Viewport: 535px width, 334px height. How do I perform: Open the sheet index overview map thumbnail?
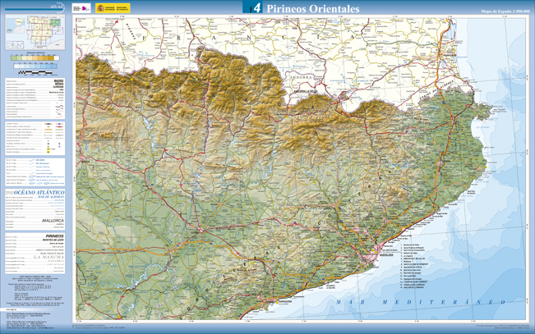[35, 34]
